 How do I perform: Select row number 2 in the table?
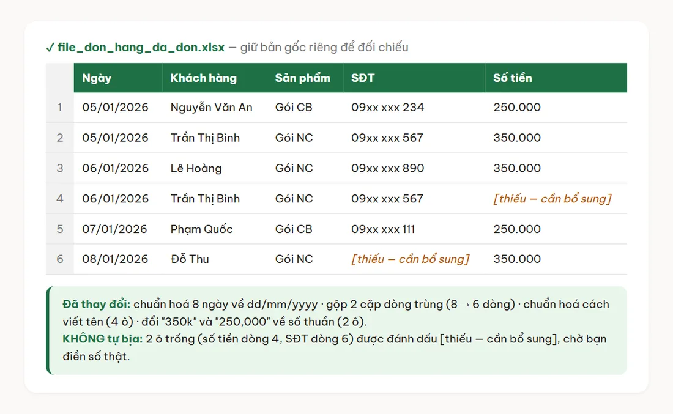pyautogui.click(x=60, y=138)
